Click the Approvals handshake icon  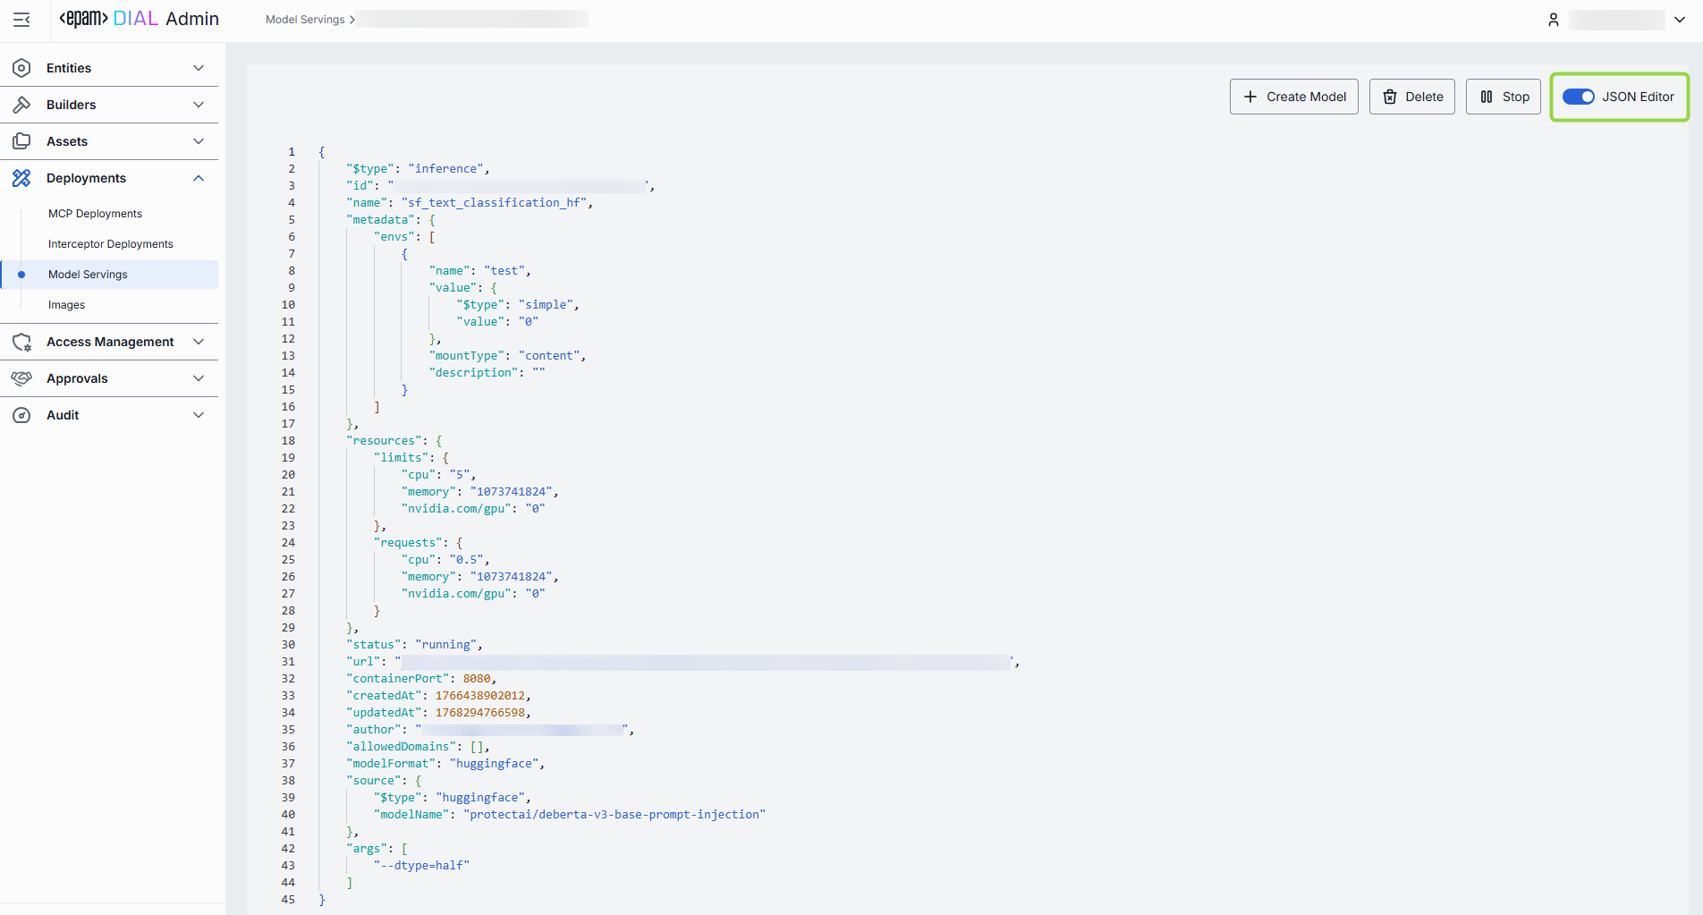(21, 378)
